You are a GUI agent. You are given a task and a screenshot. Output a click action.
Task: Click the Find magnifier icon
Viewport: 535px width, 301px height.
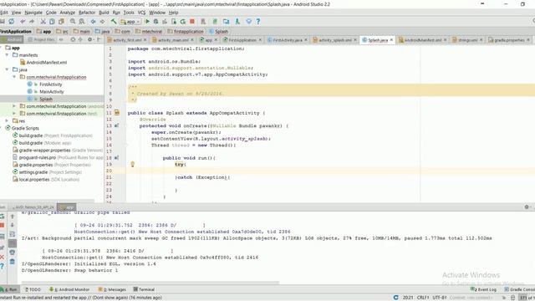click(73, 22)
